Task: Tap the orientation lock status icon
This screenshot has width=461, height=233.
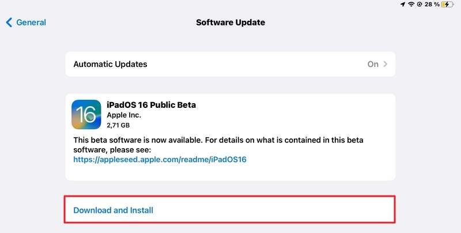Action: point(420,4)
